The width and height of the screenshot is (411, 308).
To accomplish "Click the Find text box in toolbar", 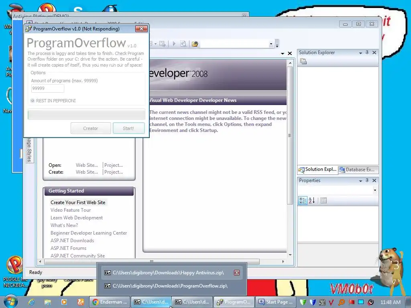I will pyautogui.click(x=234, y=44).
